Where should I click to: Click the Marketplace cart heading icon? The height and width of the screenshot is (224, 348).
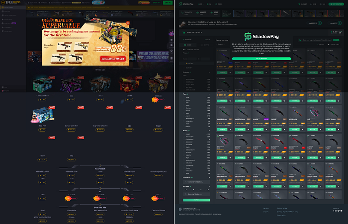click(184, 32)
